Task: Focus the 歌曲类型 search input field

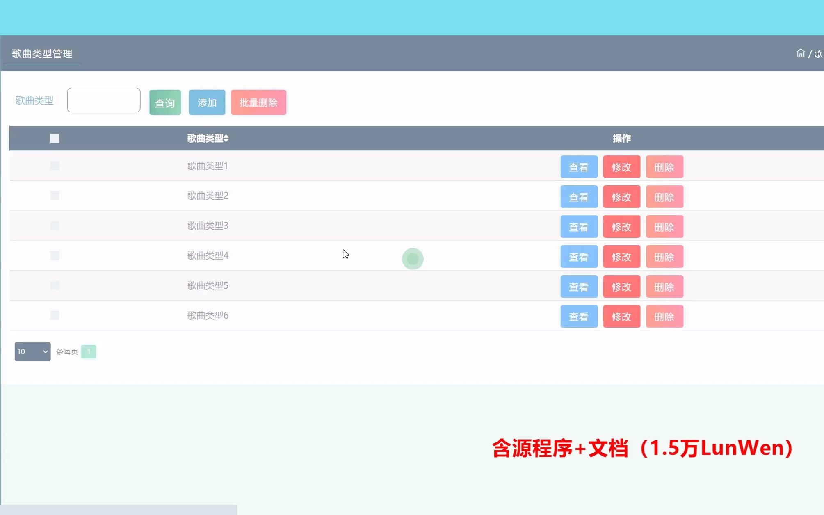Action: [104, 100]
